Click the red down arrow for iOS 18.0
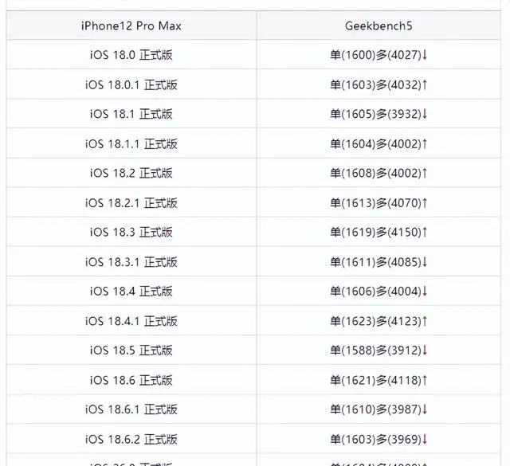The image size is (510, 466). (425, 55)
